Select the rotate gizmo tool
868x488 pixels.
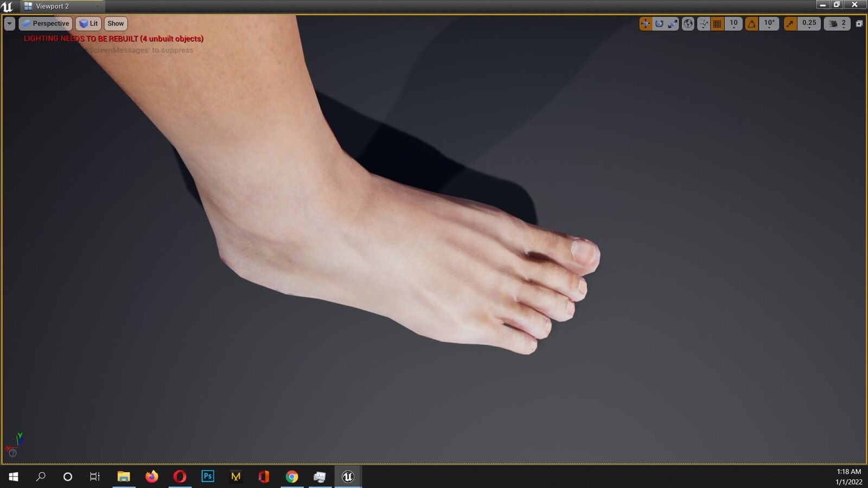659,23
